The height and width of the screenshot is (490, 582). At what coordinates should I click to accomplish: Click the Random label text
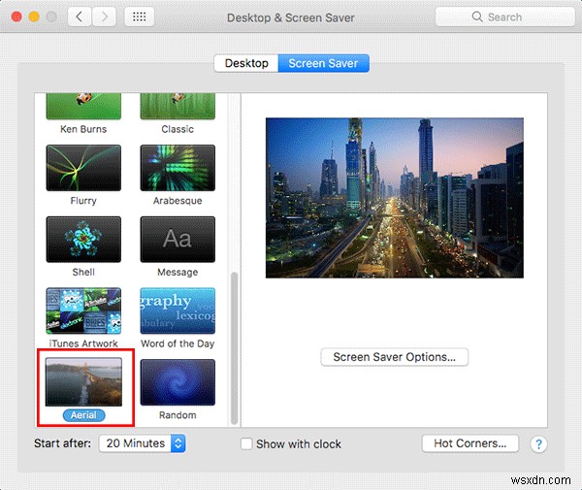pyautogui.click(x=178, y=415)
